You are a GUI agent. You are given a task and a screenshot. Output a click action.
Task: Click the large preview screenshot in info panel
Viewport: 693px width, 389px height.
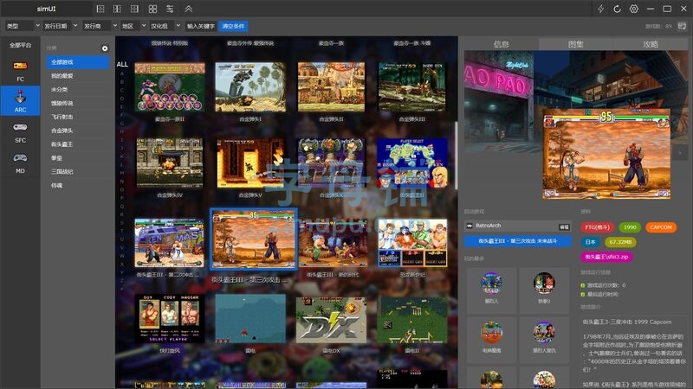point(606,154)
